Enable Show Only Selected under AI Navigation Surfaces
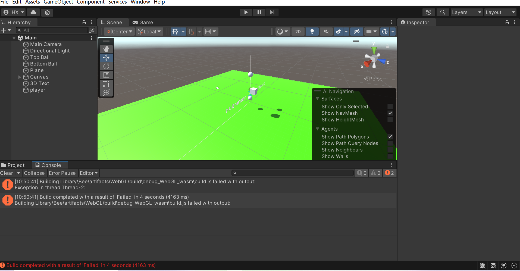Image resolution: width=520 pixels, height=271 pixels. (x=390, y=107)
